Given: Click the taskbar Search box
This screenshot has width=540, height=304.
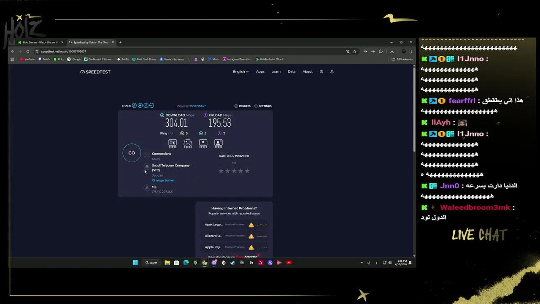Looking at the screenshot, I should point(151,263).
